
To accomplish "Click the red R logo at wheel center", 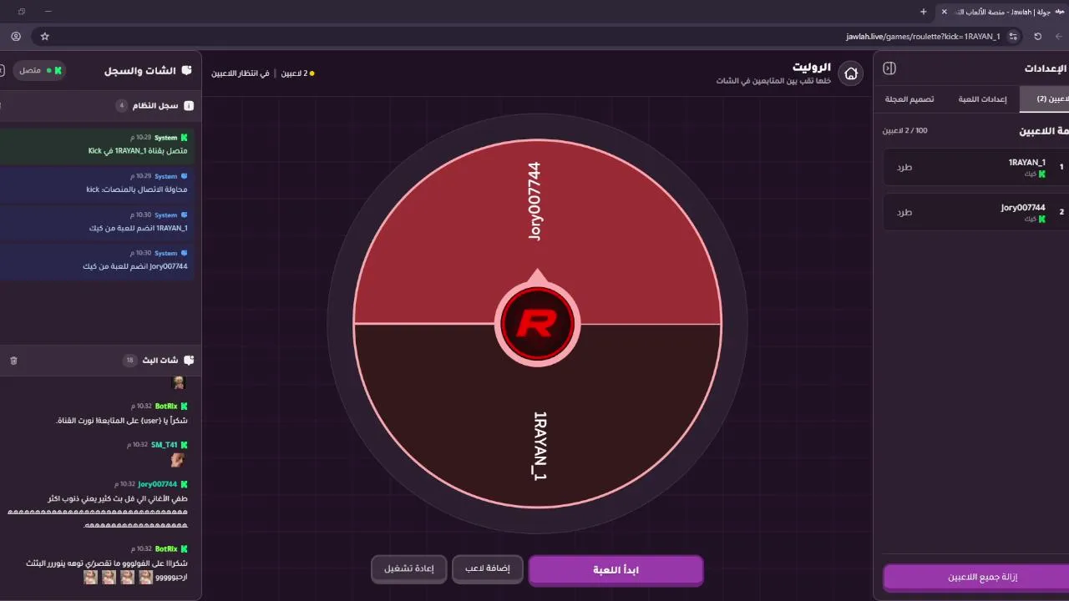I will [537, 324].
